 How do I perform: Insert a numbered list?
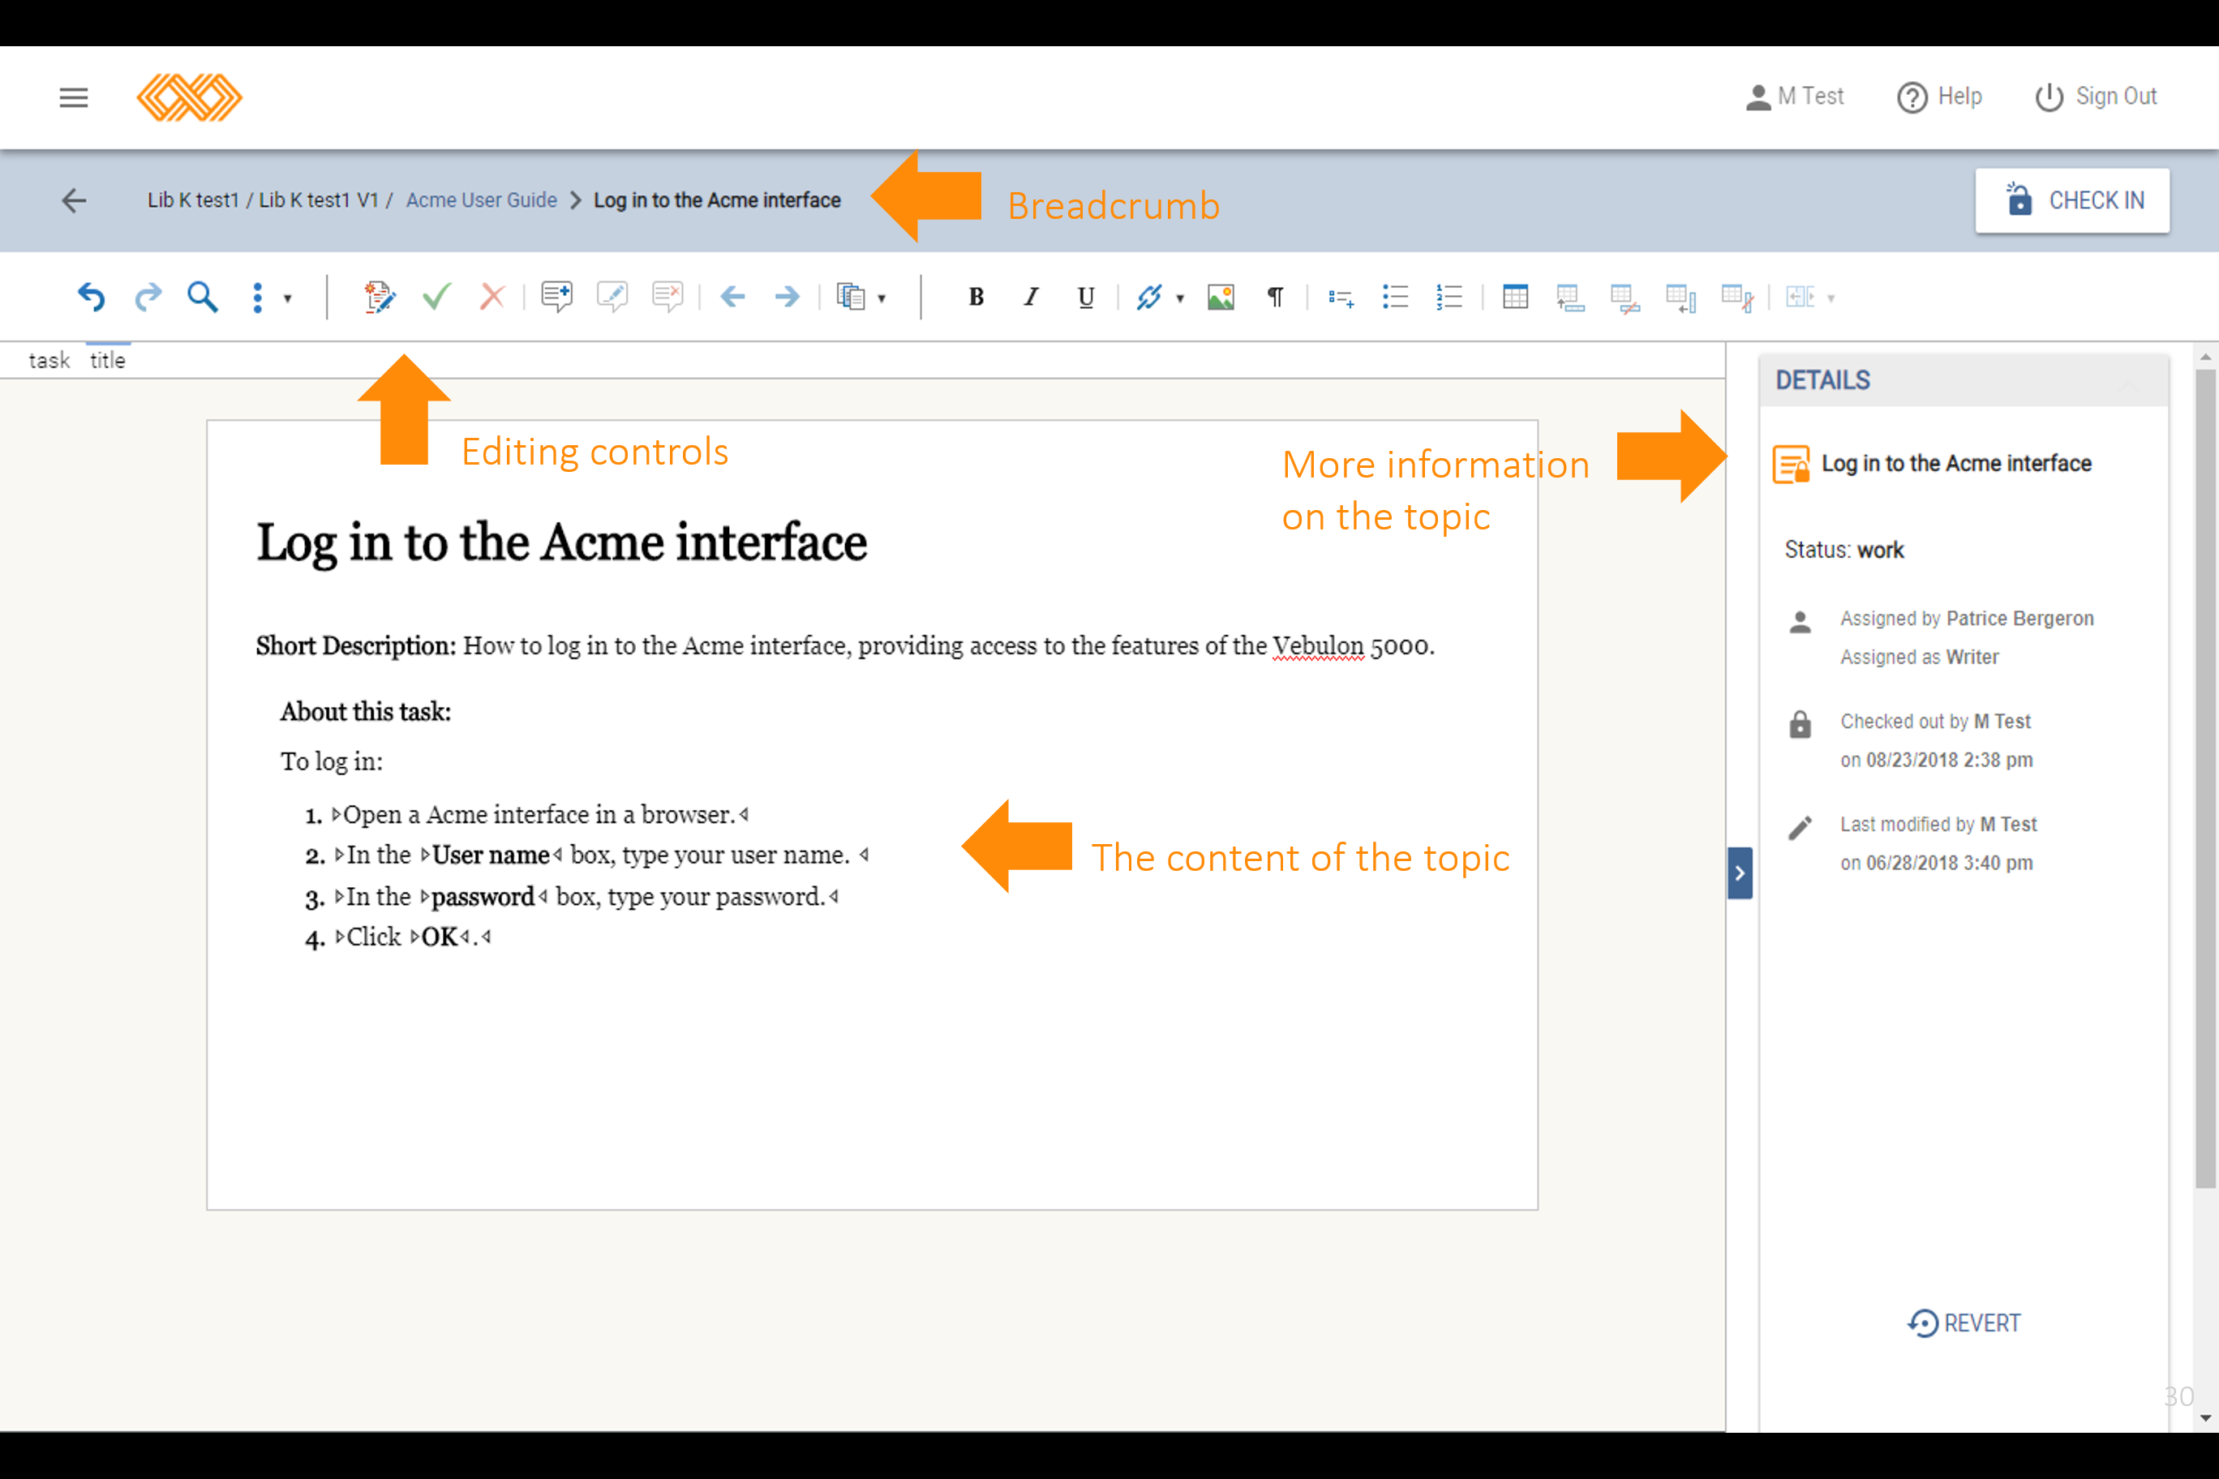pyautogui.click(x=1450, y=297)
